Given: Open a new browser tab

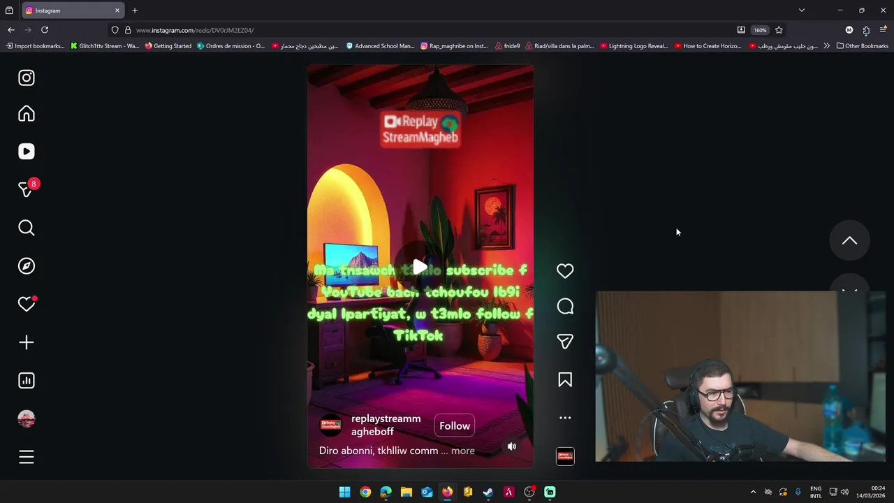Looking at the screenshot, I should (x=135, y=10).
